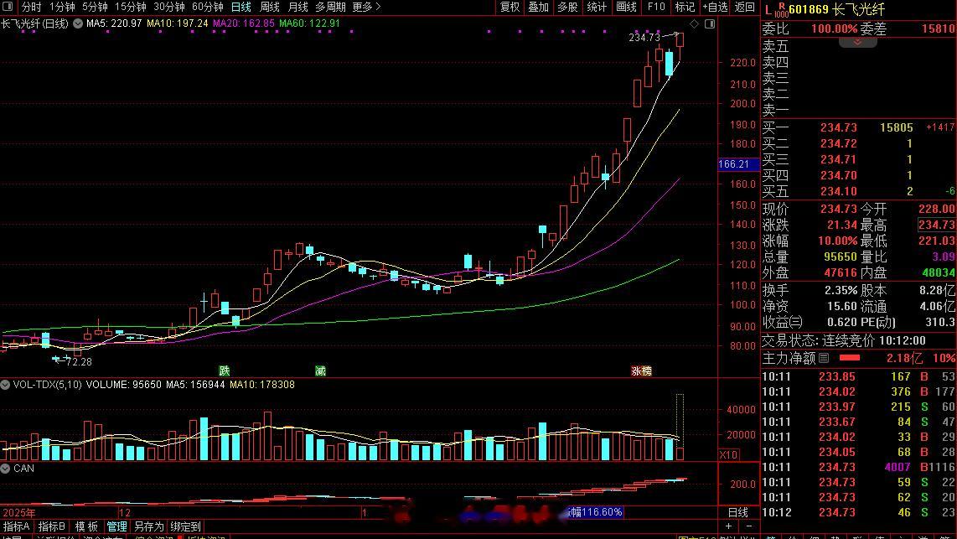
Task: Switch to 周线 weekly chart
Action: pyautogui.click(x=270, y=7)
